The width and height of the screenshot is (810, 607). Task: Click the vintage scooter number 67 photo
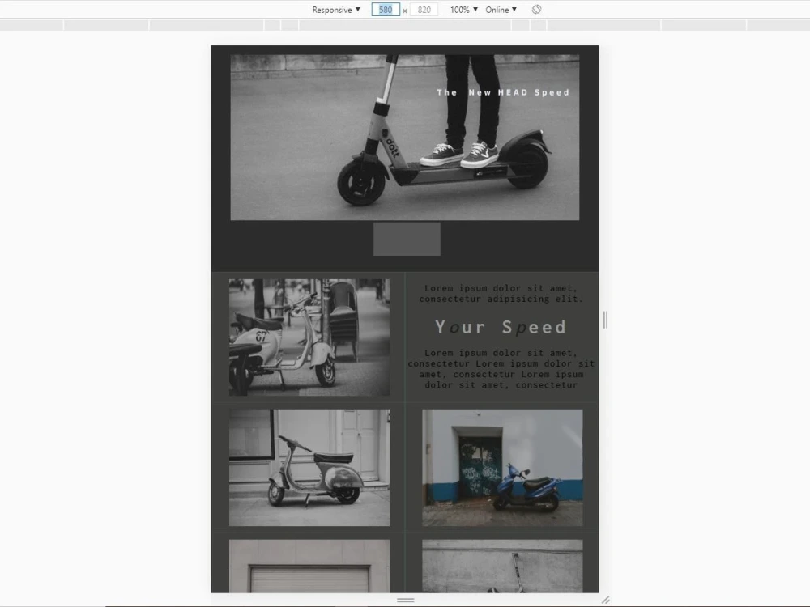coord(309,337)
